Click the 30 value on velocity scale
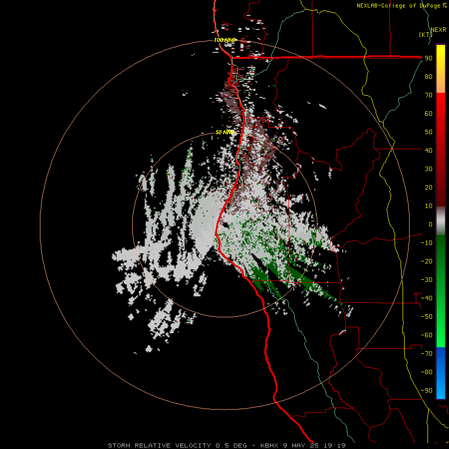449x449 pixels. (429, 169)
